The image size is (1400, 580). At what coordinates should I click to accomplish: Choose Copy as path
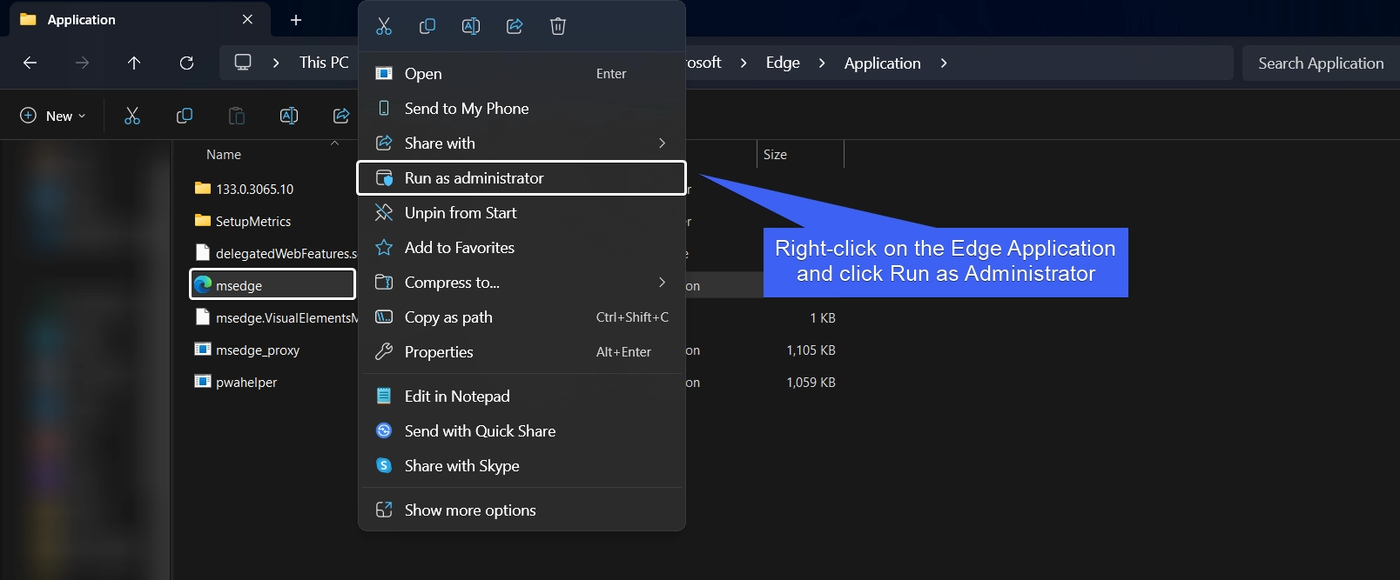[x=522, y=317]
